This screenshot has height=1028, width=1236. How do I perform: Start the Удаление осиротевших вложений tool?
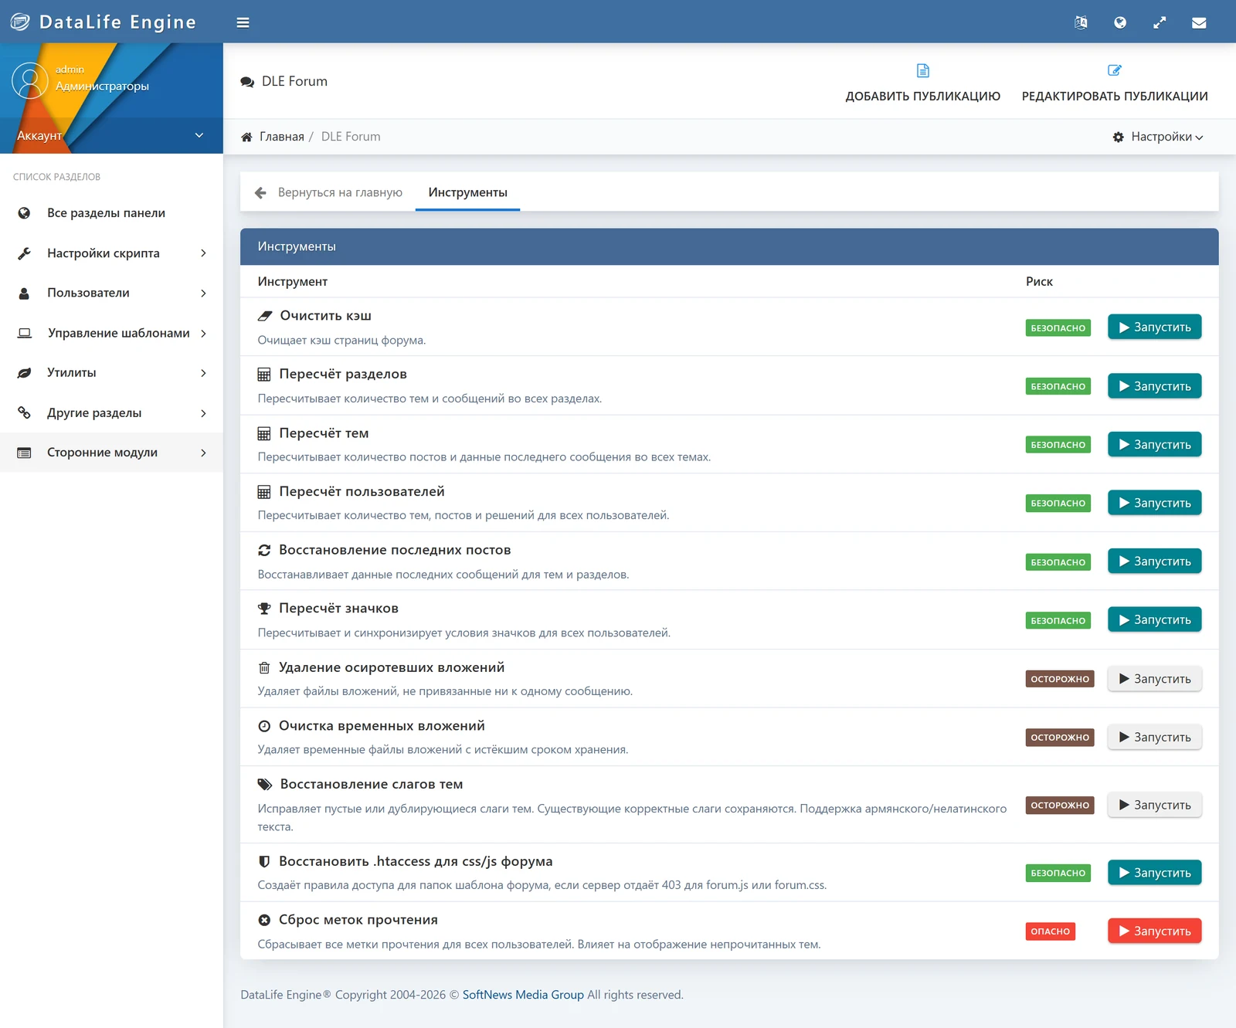(x=1154, y=679)
